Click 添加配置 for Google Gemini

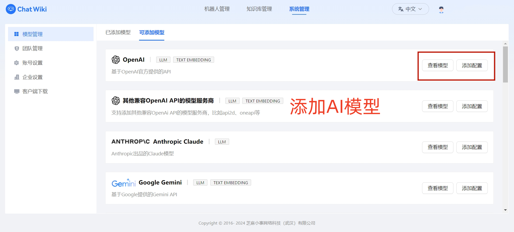472,188
